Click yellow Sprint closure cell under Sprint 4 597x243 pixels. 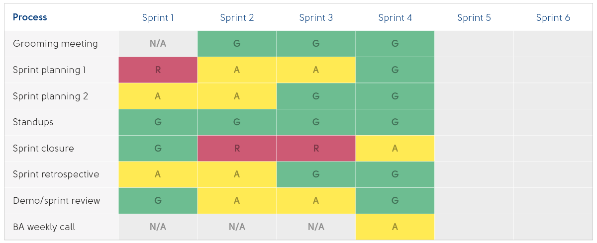point(395,149)
